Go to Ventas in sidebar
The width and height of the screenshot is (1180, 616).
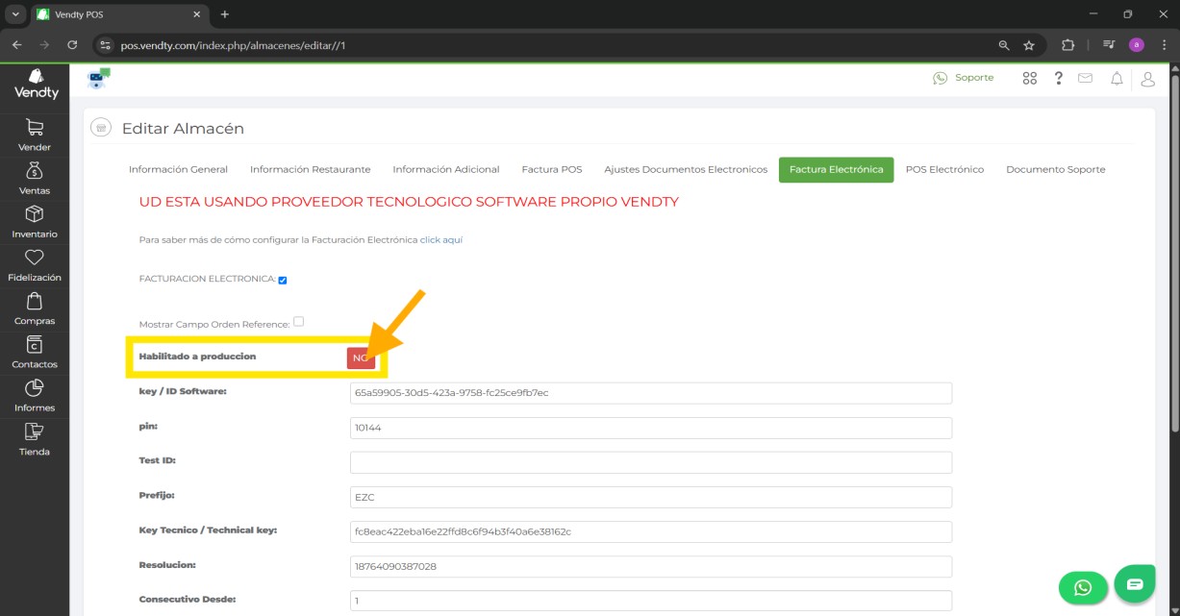coord(35,179)
